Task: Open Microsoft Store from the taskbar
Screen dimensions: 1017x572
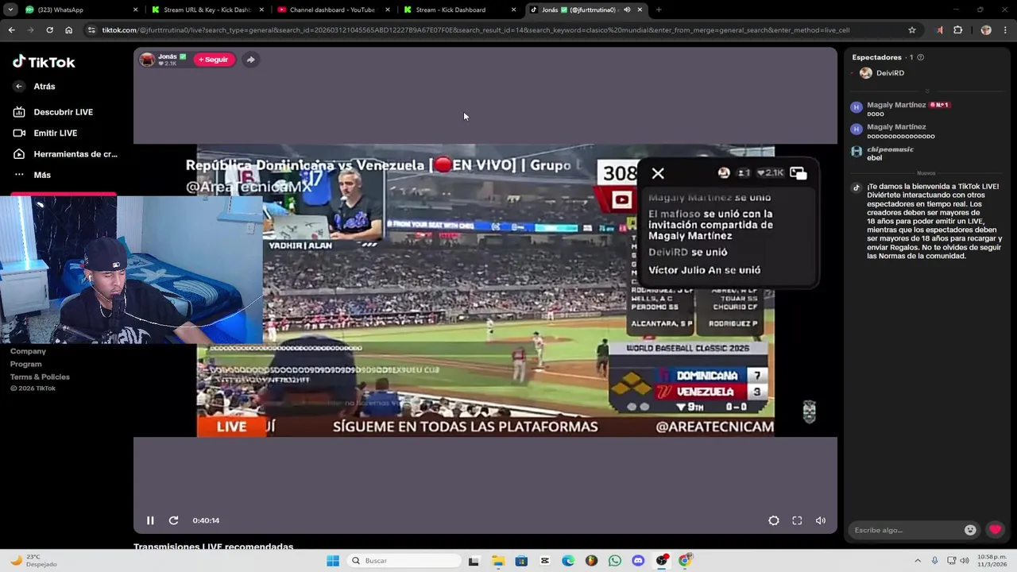Action: (x=521, y=561)
